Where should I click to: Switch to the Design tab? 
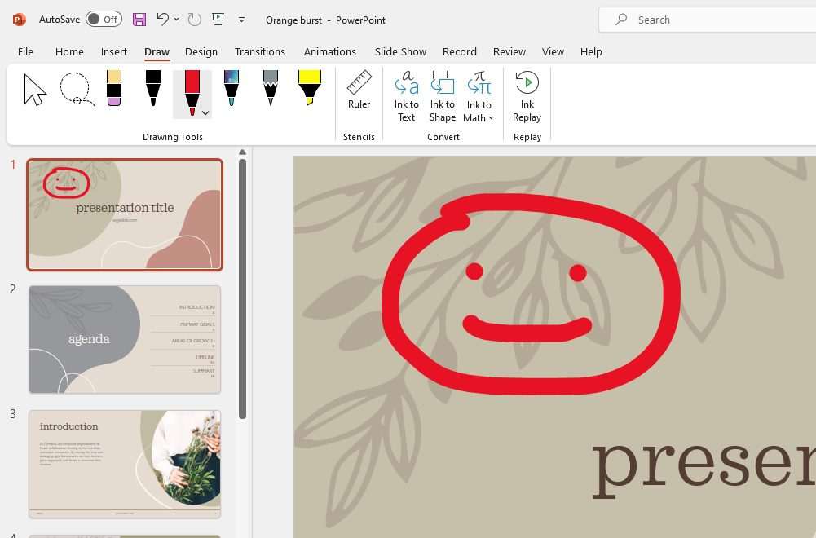201,51
